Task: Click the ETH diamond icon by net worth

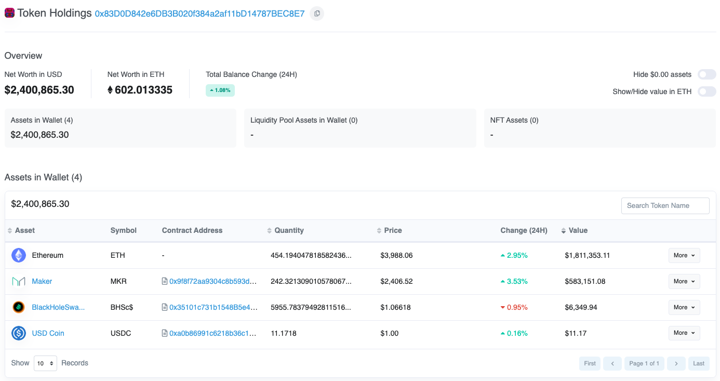Action: coord(110,90)
